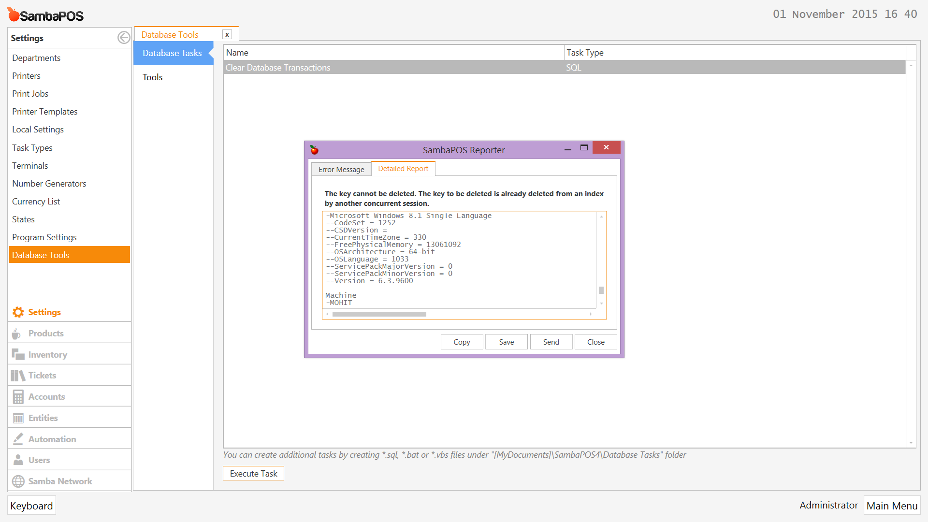
Task: Maximize the SambaPOS Reporter dialog
Action: 584,148
